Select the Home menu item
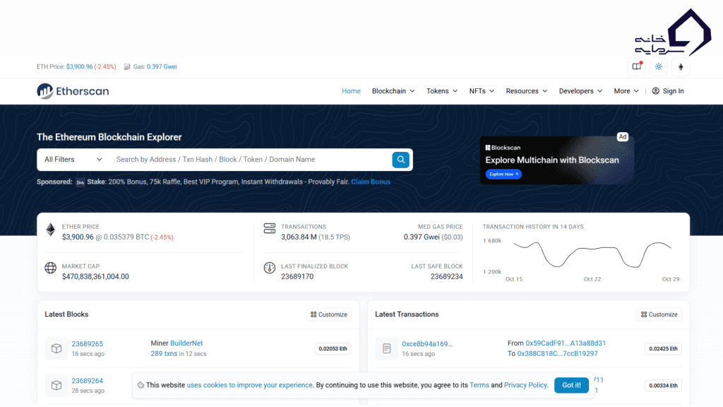Viewport: 723px width, 407px height. (x=351, y=90)
